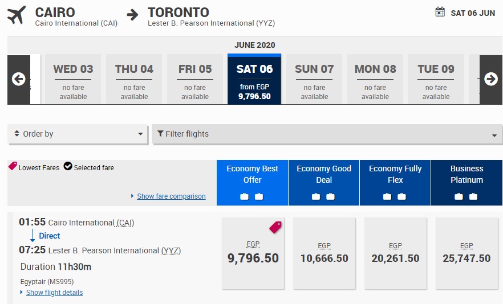Select the SAT 06 date tab
The width and height of the screenshot is (503, 304).
pyautogui.click(x=254, y=80)
